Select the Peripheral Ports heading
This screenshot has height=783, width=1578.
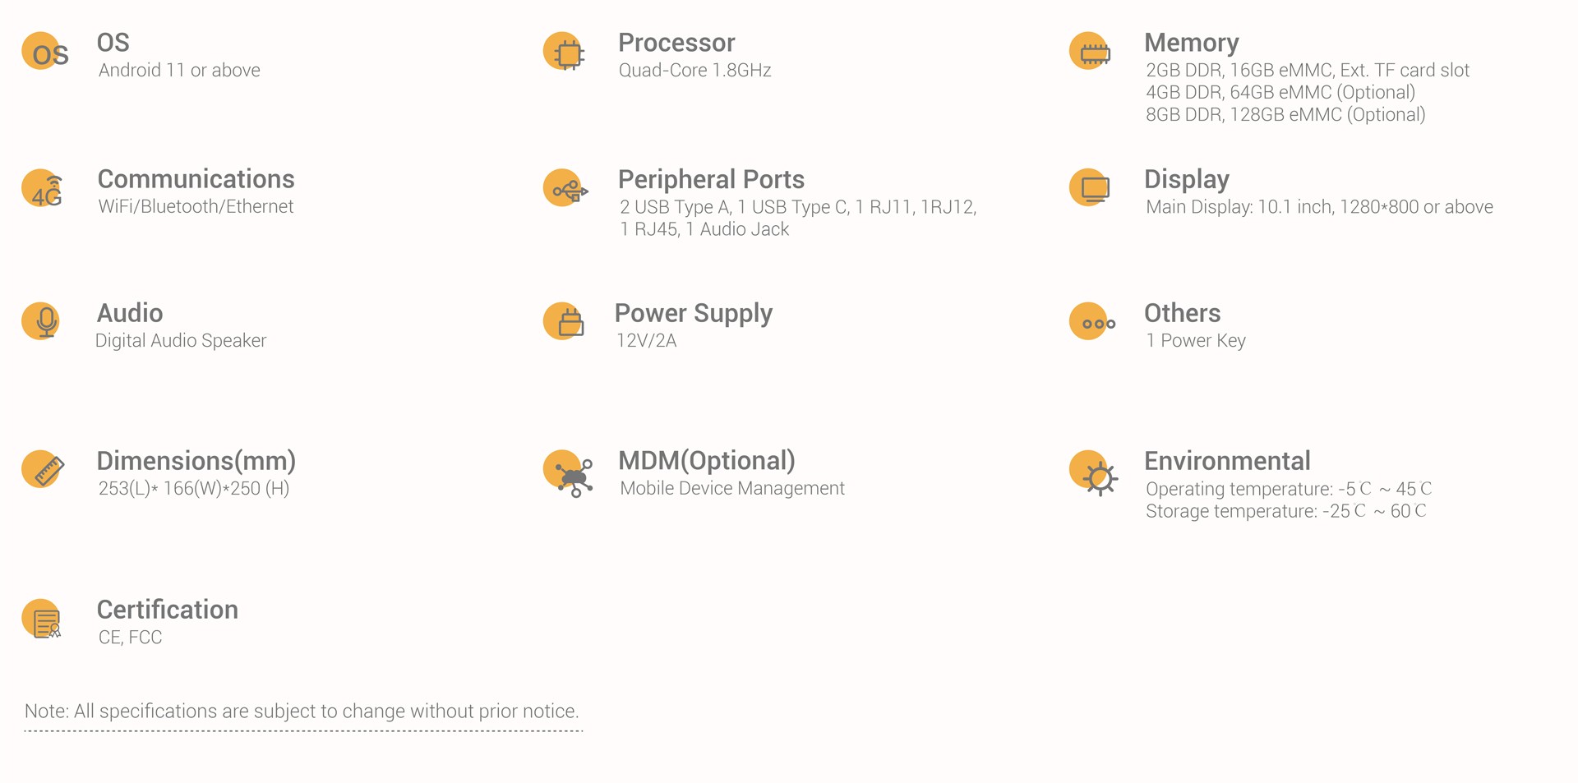pyautogui.click(x=711, y=179)
